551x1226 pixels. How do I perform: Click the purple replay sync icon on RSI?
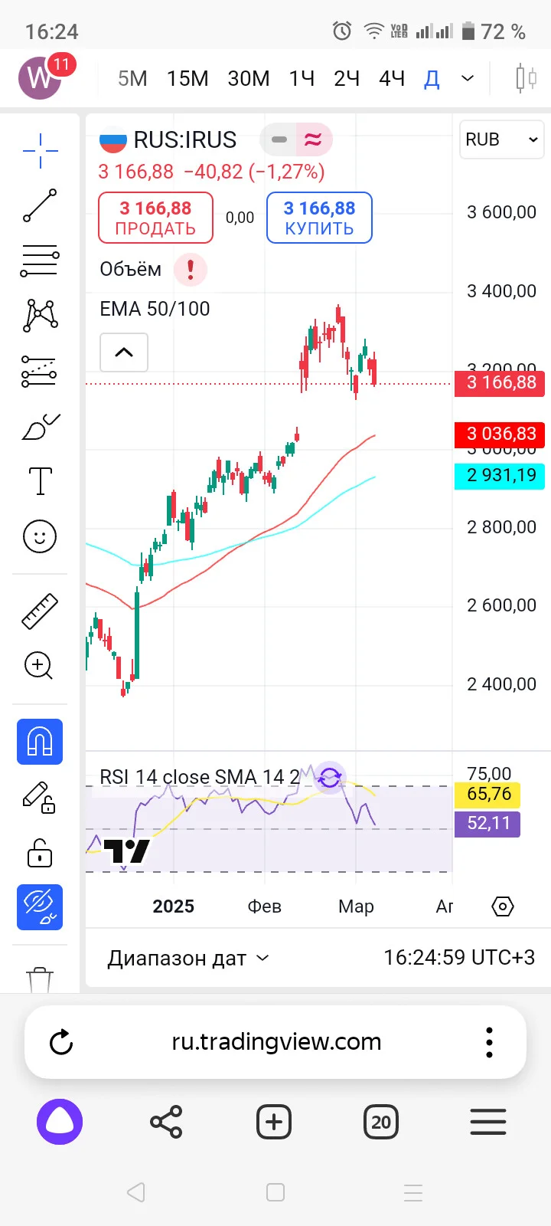click(330, 779)
